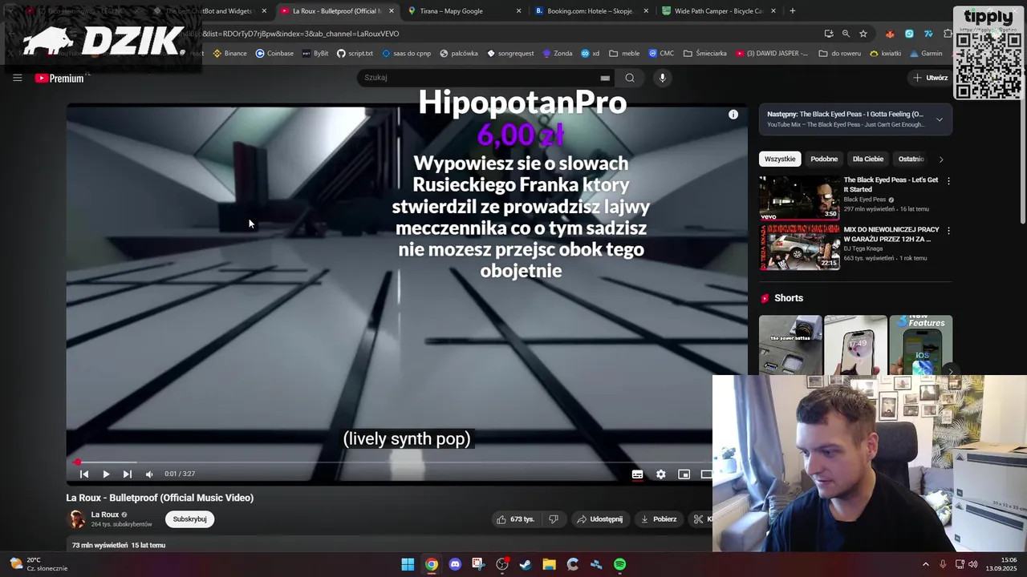
Task: Open Spotify from the taskbar
Action: pyautogui.click(x=619, y=564)
